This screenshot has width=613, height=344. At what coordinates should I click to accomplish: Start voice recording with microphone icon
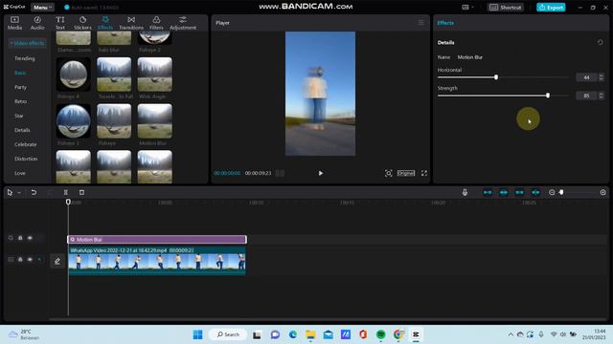[465, 192]
